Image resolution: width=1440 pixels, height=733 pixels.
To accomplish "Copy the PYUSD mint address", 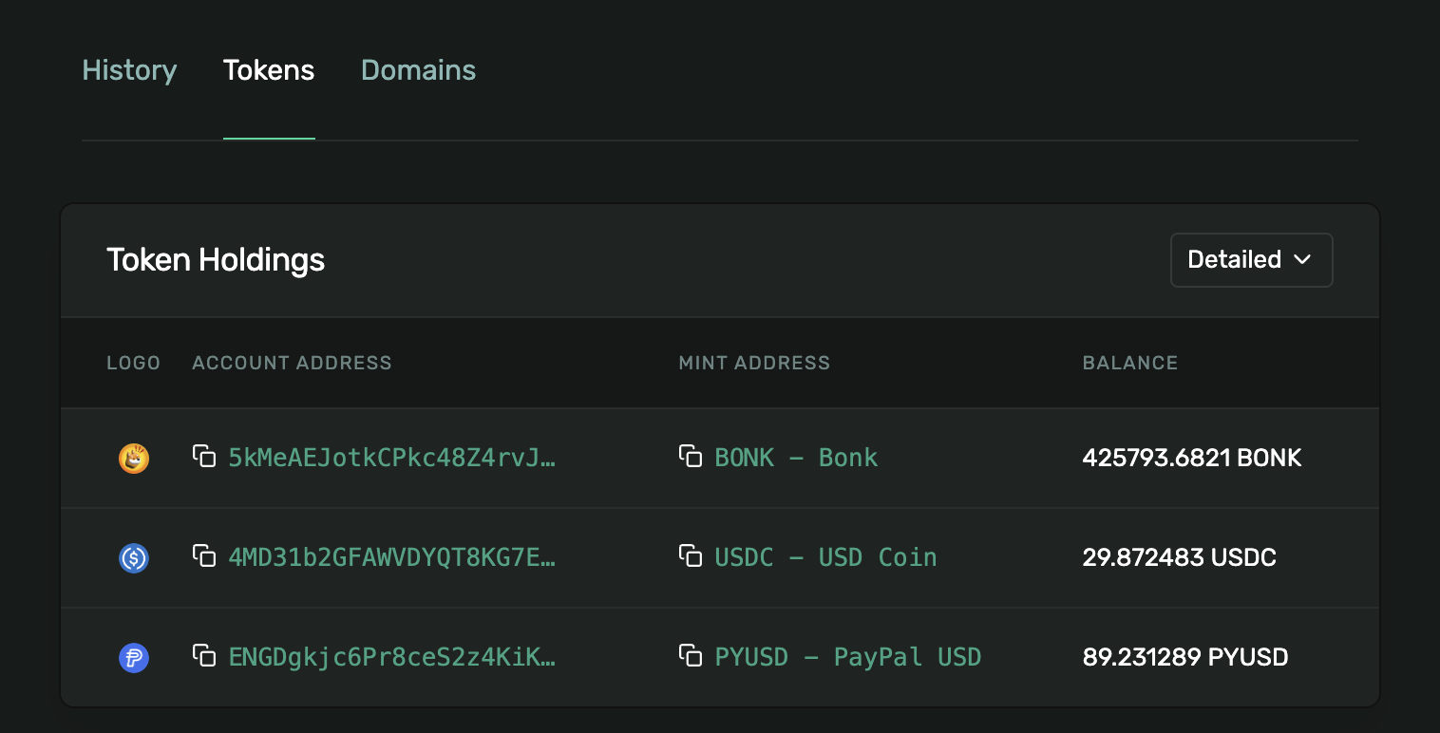I will (x=692, y=655).
